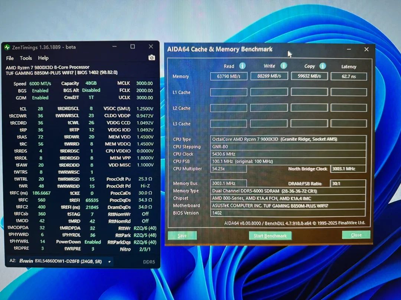This screenshot has height=300, width=401.
Task: Open the File menu in ZenTimings
Action: tap(10, 58)
